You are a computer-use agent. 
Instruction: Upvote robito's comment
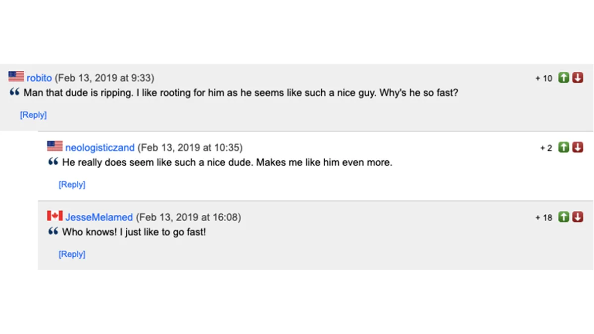click(564, 78)
